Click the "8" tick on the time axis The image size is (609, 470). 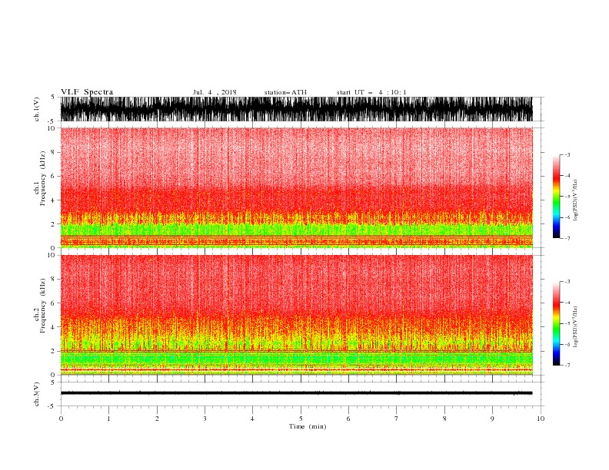click(x=444, y=419)
